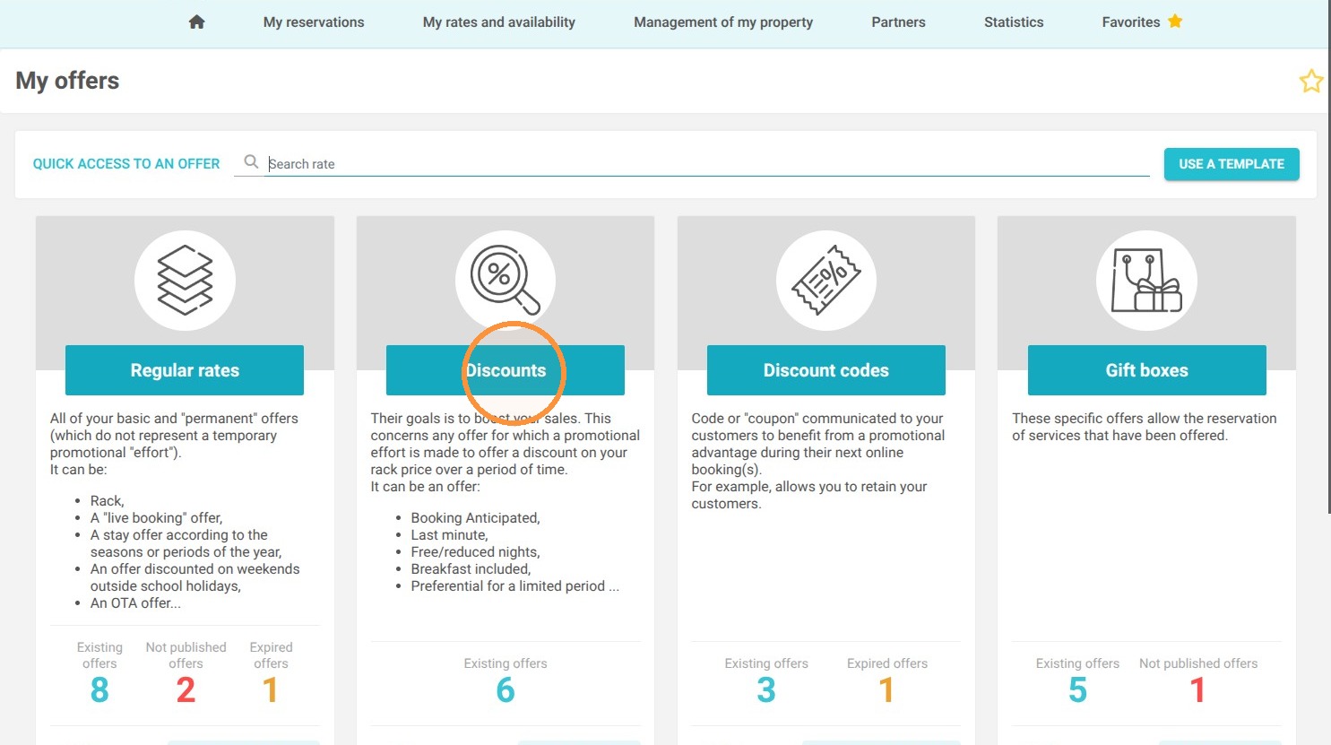This screenshot has height=745, width=1331.
Task: Open Management of my property menu
Action: click(723, 22)
